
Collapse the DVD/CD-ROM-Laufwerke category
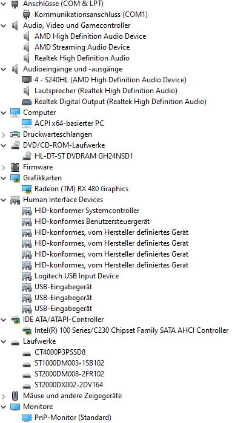4,145
